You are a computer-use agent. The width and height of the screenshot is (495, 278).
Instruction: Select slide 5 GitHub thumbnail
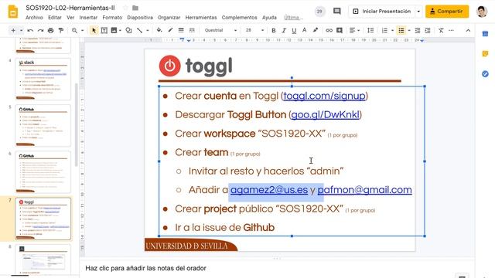click(x=43, y=125)
